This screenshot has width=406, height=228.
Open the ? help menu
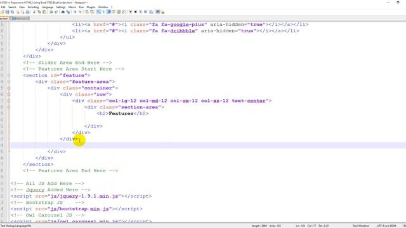(x=112, y=7)
